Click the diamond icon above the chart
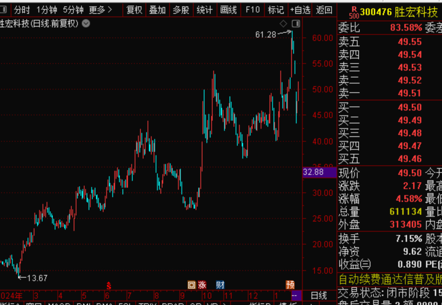Image resolution: width=442 pixels, height=305 pixels. point(283,24)
